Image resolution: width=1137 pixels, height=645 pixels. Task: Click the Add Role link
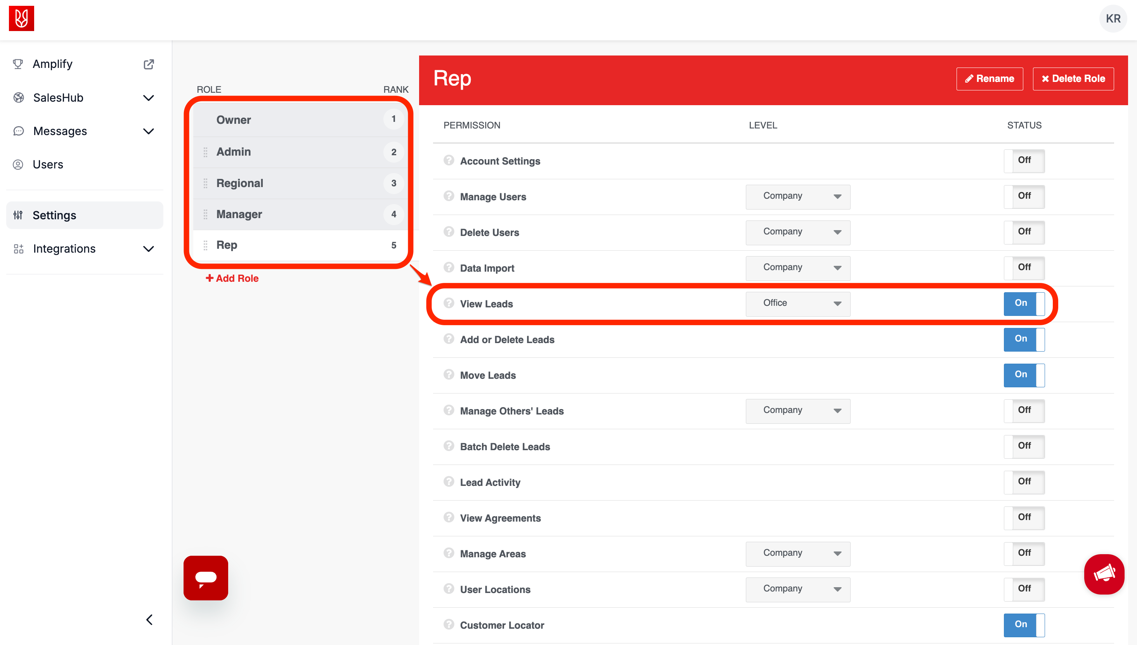(232, 278)
